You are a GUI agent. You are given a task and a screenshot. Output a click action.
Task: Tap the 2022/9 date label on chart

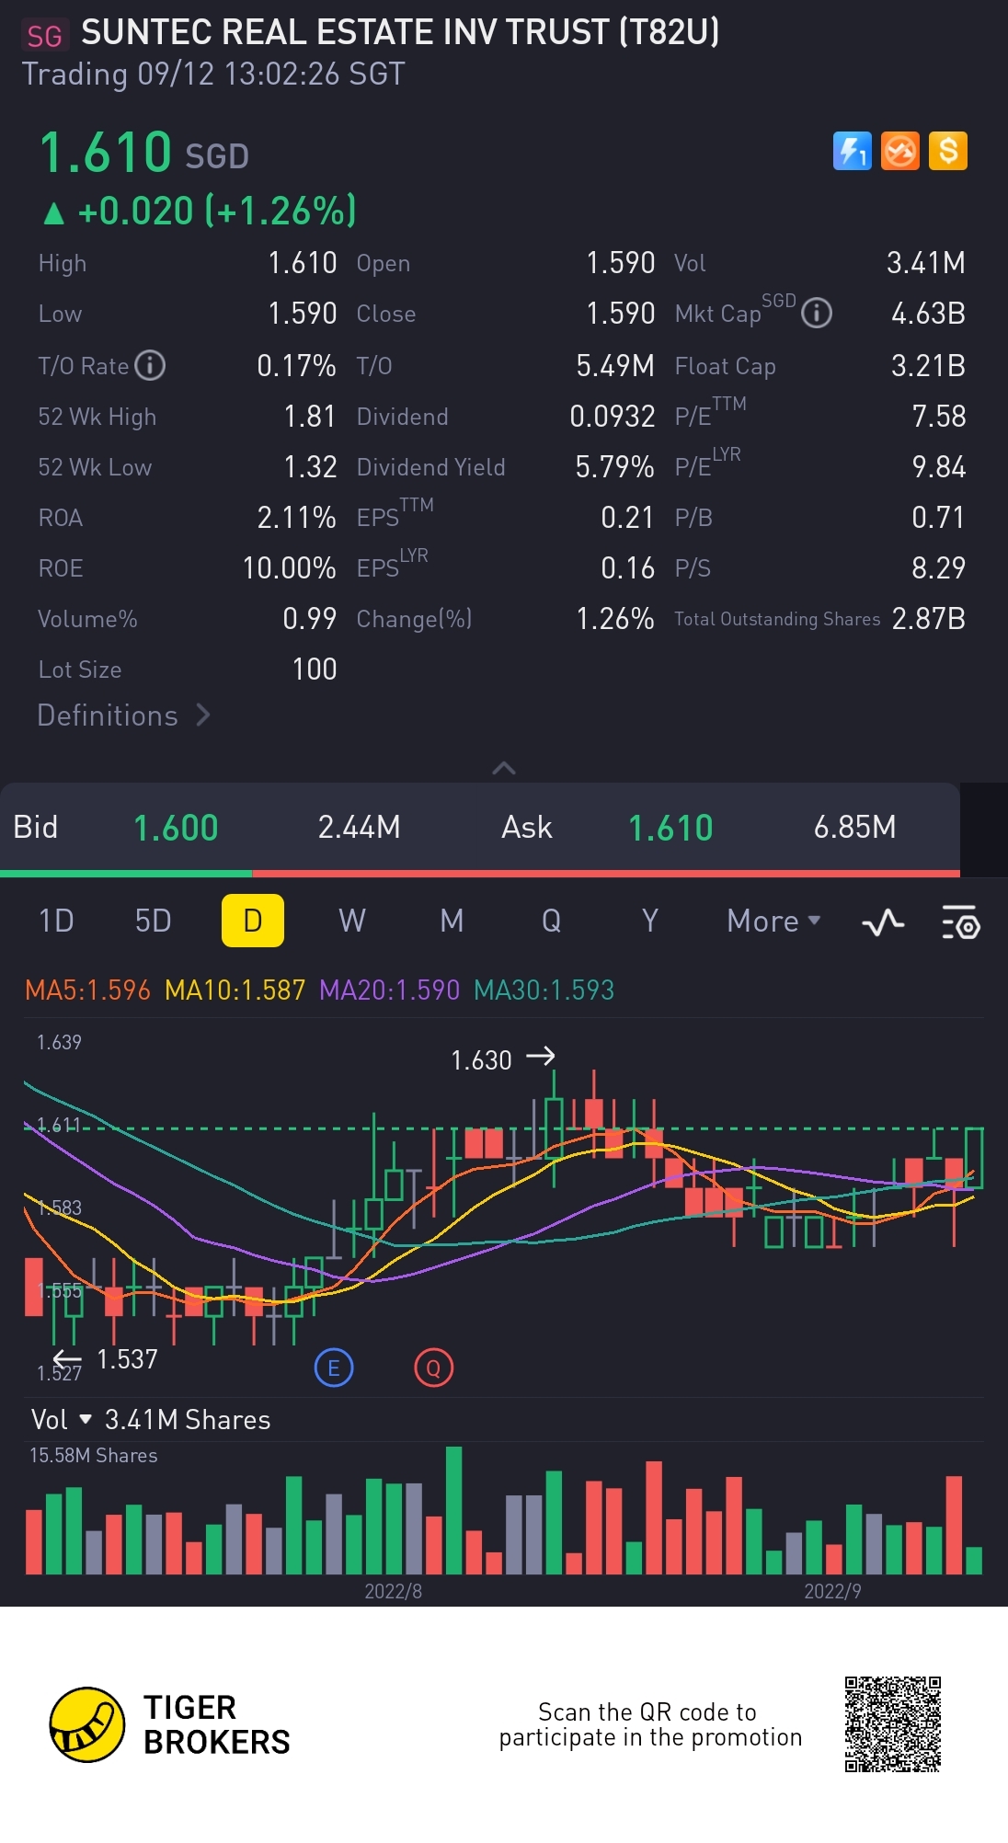tap(832, 1592)
